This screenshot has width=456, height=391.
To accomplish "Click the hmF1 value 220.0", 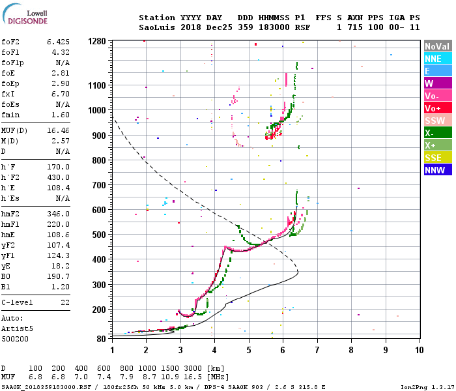I will click(58, 225).
